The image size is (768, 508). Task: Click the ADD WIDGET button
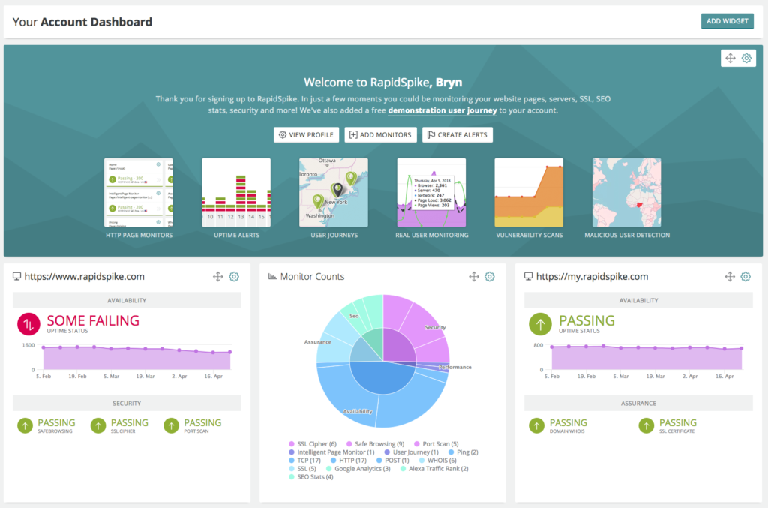(x=727, y=20)
